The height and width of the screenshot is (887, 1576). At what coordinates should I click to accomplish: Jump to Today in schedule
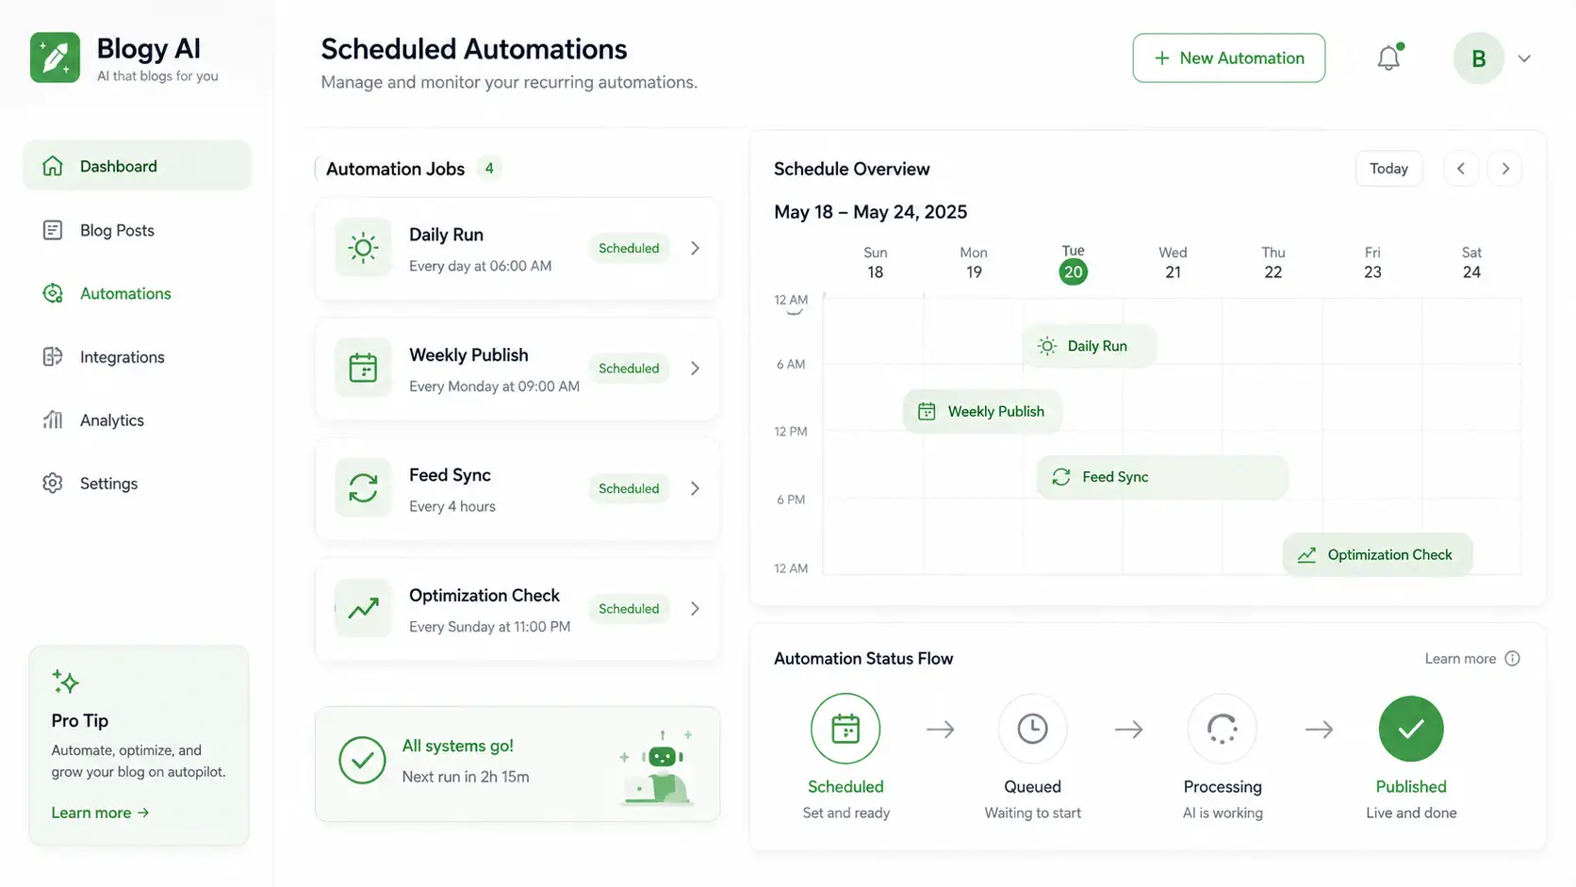1388,169
